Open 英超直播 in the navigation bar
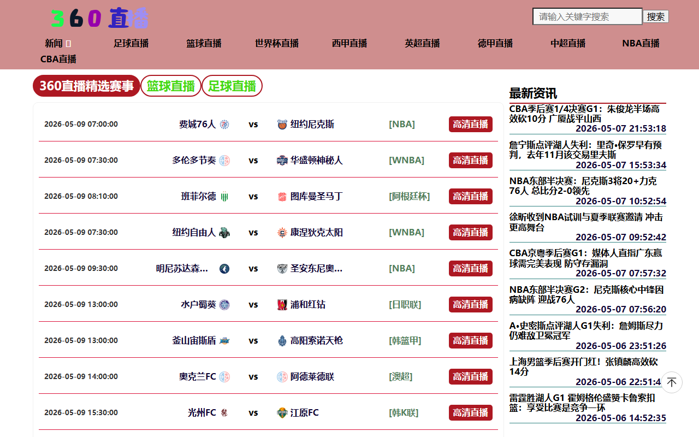 tap(422, 43)
